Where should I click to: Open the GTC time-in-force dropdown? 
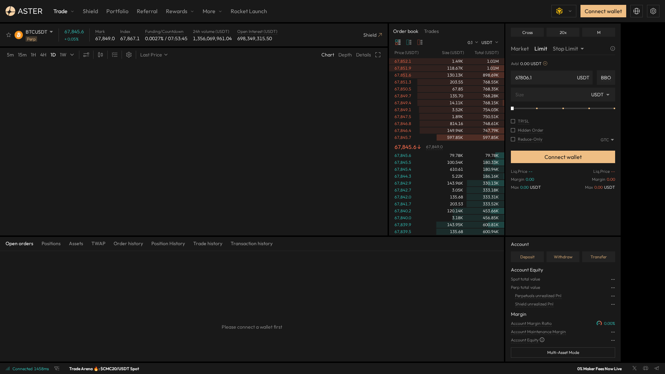607,140
